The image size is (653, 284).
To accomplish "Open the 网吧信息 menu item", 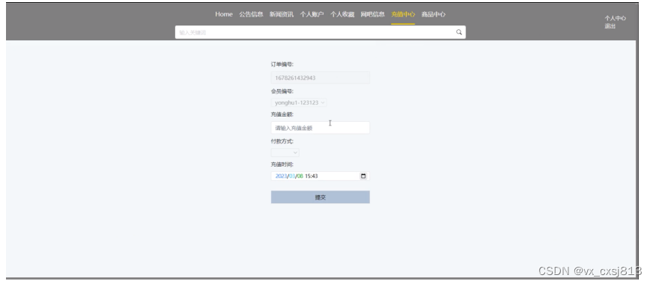I will pos(373,14).
